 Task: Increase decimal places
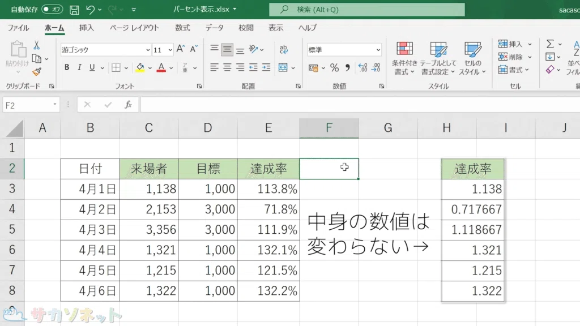click(363, 68)
